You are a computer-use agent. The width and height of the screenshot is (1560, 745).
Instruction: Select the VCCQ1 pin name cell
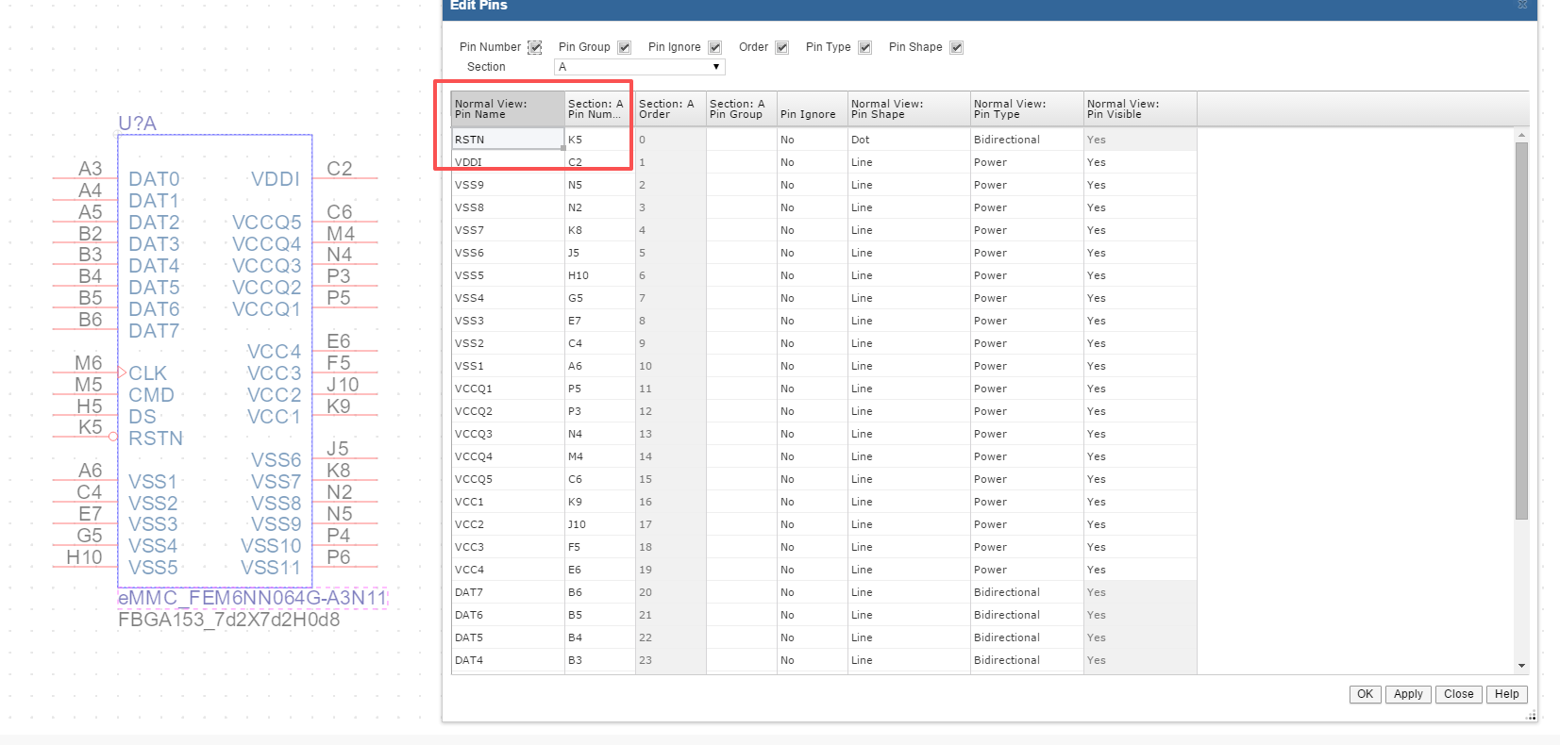pyautogui.click(x=508, y=389)
